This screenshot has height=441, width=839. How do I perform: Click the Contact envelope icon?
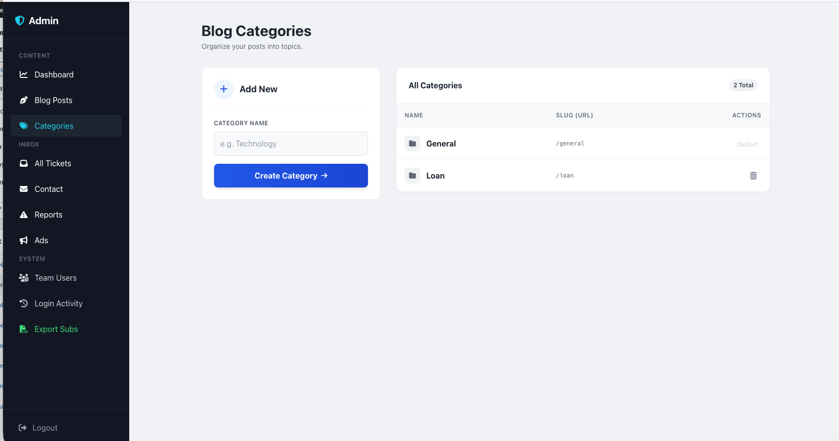point(24,189)
